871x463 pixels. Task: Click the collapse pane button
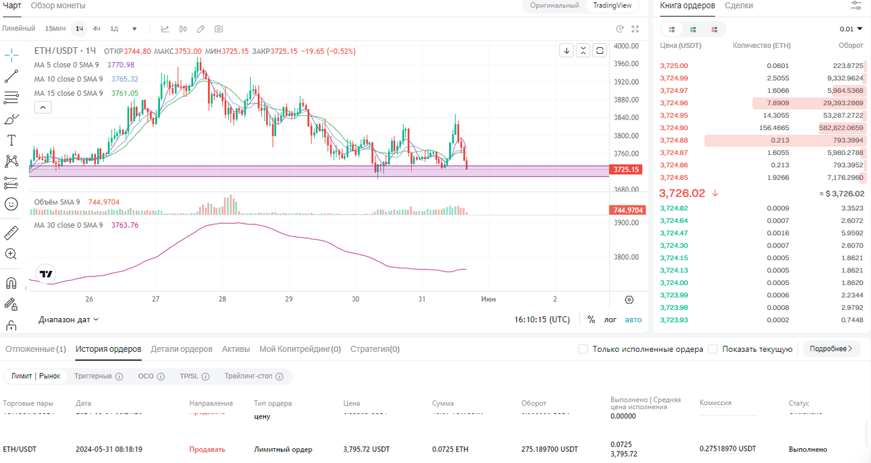583,51
